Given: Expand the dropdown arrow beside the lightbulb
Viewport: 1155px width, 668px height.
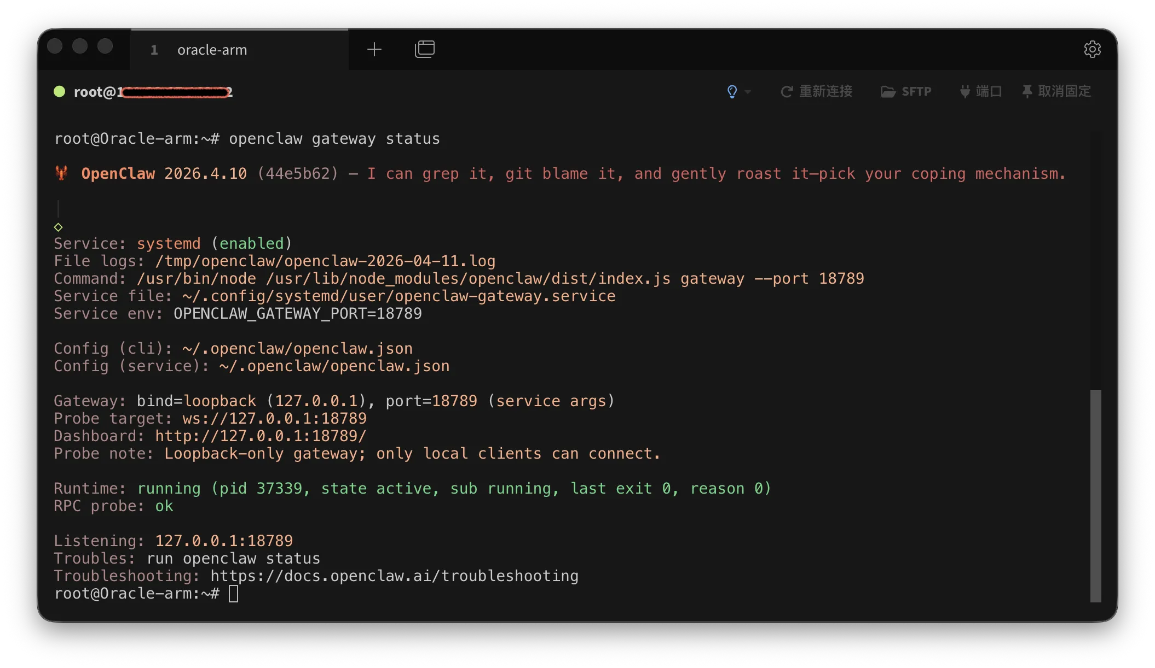Looking at the screenshot, I should pos(748,92).
